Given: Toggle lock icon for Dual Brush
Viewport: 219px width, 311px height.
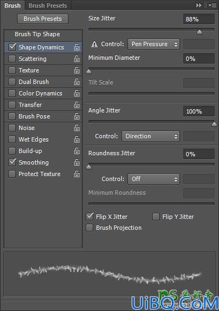Looking at the screenshot, I should tap(77, 82).
